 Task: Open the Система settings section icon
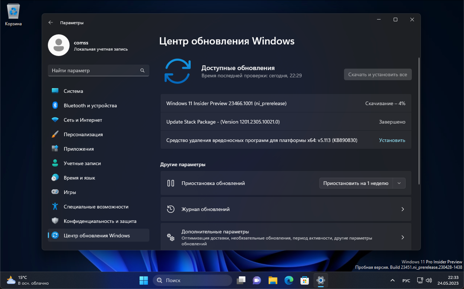55,91
